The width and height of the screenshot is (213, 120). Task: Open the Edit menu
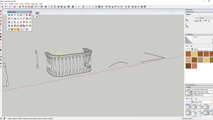click(2, 4)
